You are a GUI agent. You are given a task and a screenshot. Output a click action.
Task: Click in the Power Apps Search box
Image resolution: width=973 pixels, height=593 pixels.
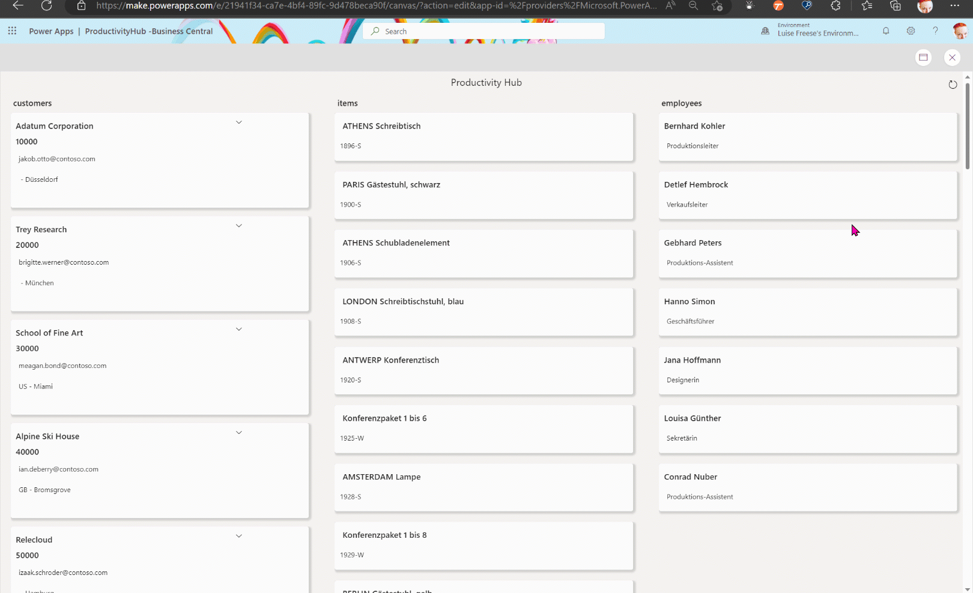click(483, 31)
